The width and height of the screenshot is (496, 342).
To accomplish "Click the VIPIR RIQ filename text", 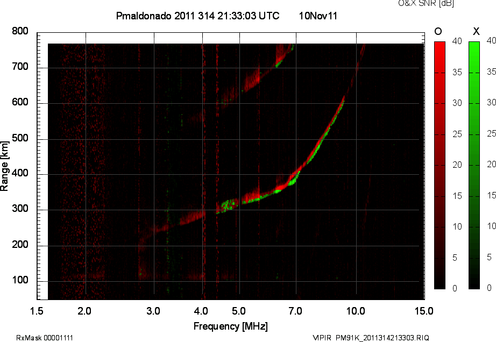I will 371,338.
